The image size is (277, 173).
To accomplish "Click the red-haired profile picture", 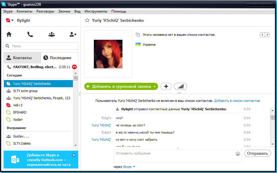I will point(108,54).
